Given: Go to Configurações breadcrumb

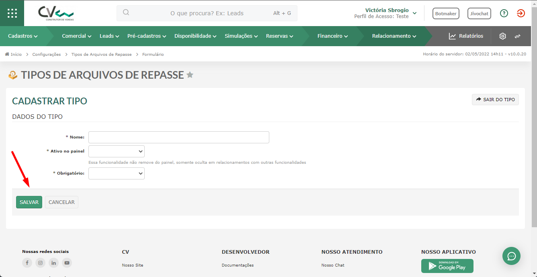Looking at the screenshot, I should (47, 54).
